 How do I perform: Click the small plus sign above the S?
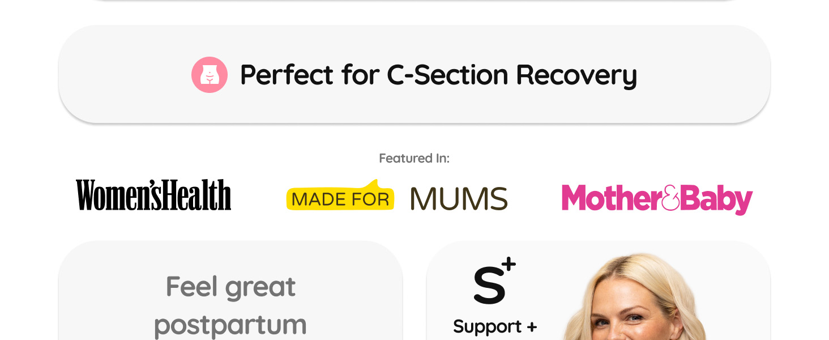[509, 264]
